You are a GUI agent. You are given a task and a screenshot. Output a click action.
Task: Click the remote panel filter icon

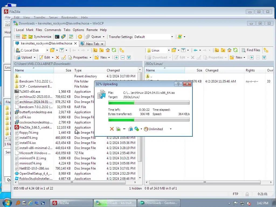pyautogui.click(x=183, y=50)
